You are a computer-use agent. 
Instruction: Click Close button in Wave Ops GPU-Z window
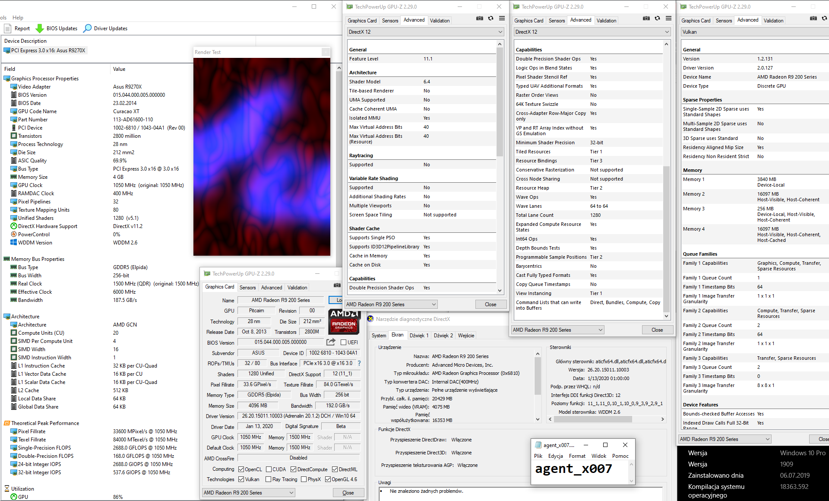[x=657, y=330]
